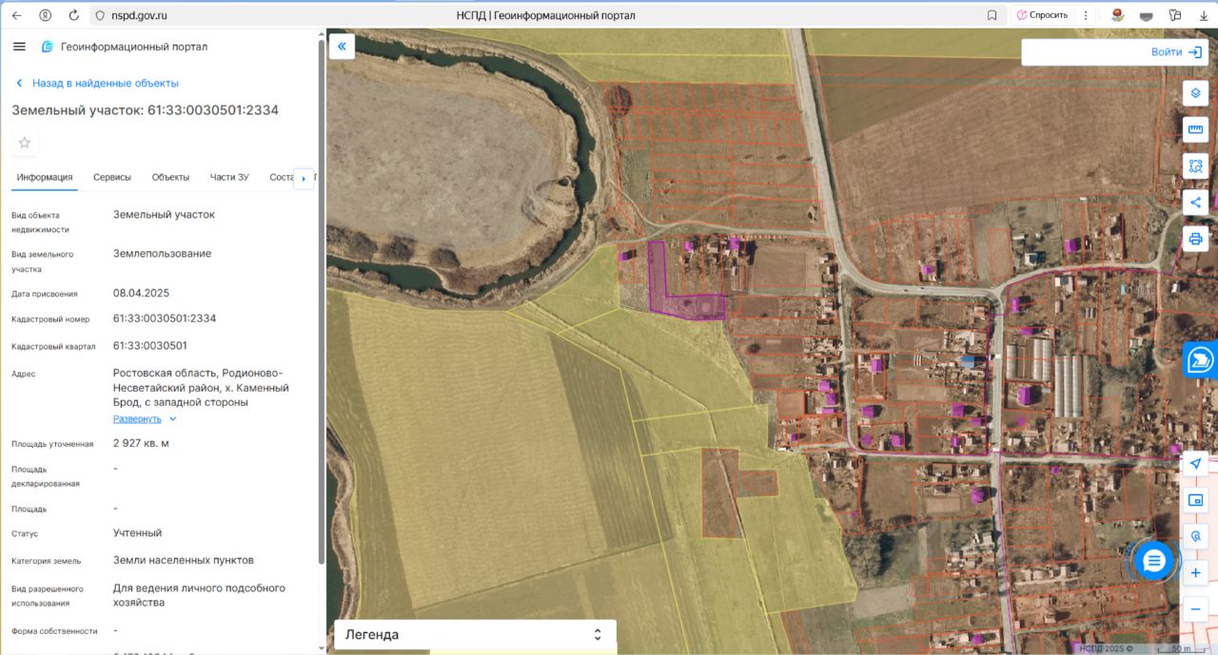Viewport: 1218px width, 655px height.
Task: Click the map object identify tool
Action: (1195, 536)
